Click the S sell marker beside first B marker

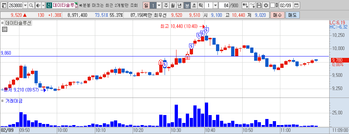[x=165, y=65]
